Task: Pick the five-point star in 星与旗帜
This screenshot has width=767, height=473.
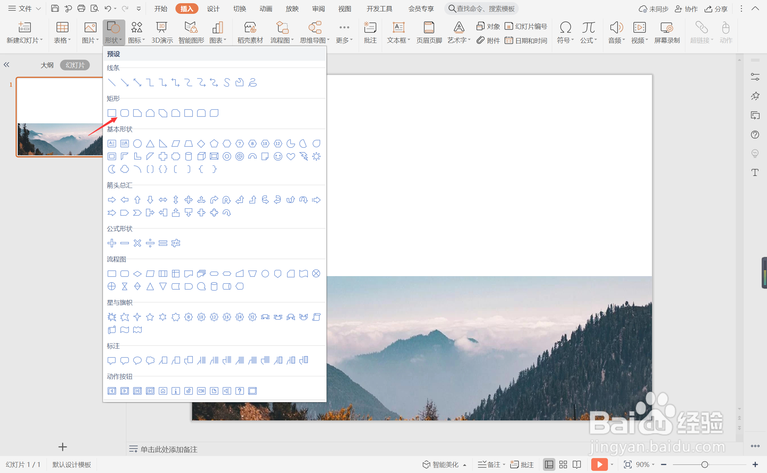Action: pyautogui.click(x=150, y=317)
